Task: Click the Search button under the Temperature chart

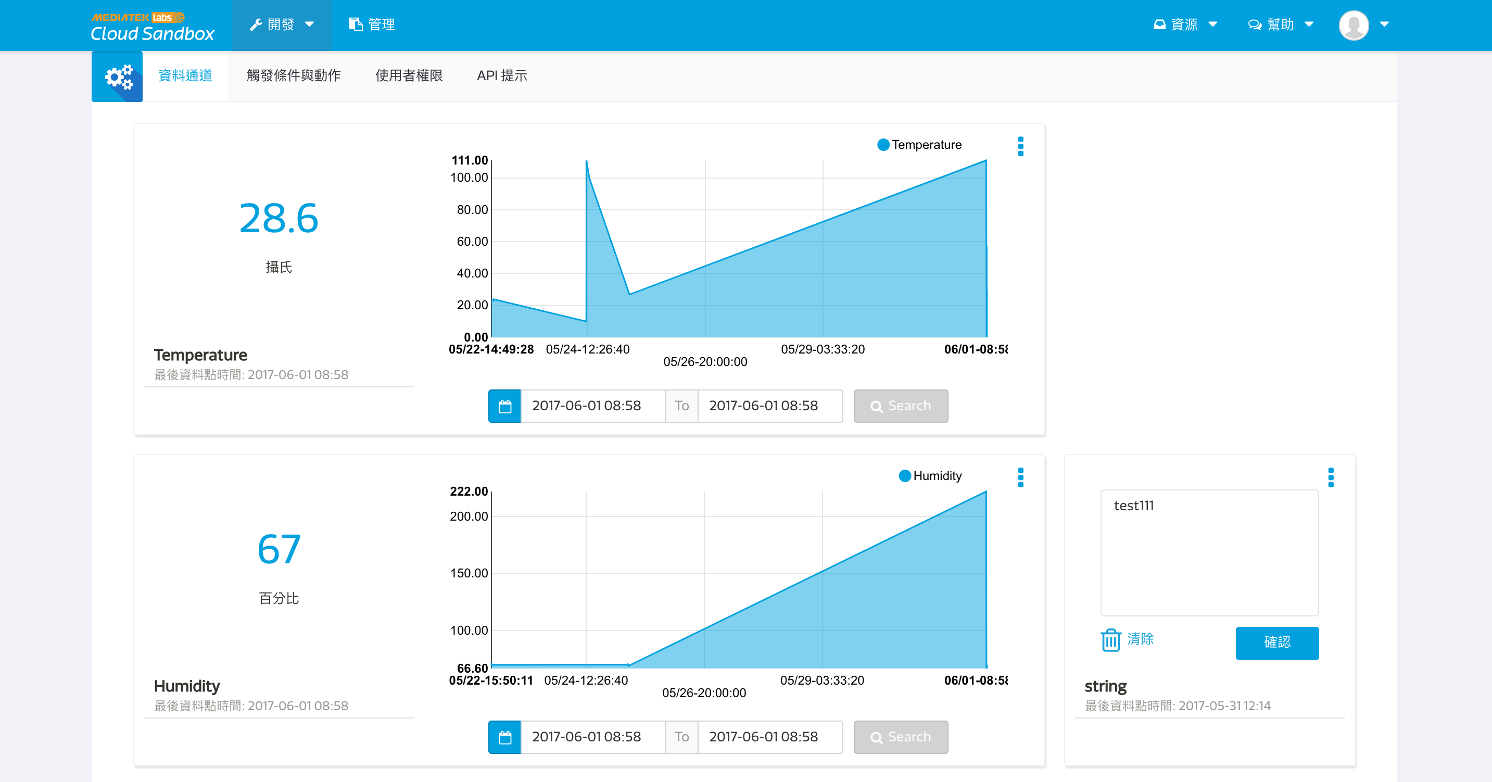Action: pyautogui.click(x=901, y=406)
